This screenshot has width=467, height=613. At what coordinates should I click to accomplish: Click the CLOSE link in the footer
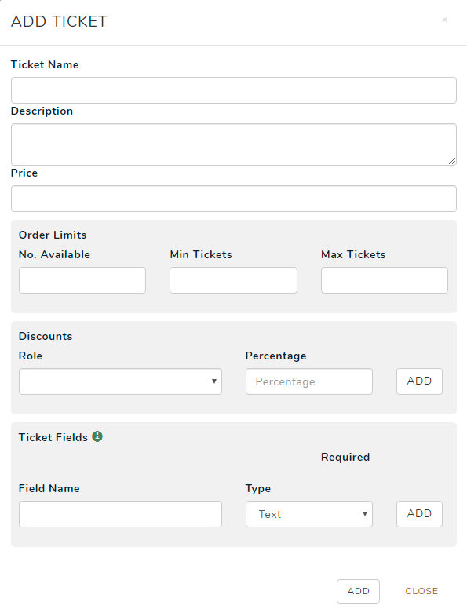[x=421, y=591]
